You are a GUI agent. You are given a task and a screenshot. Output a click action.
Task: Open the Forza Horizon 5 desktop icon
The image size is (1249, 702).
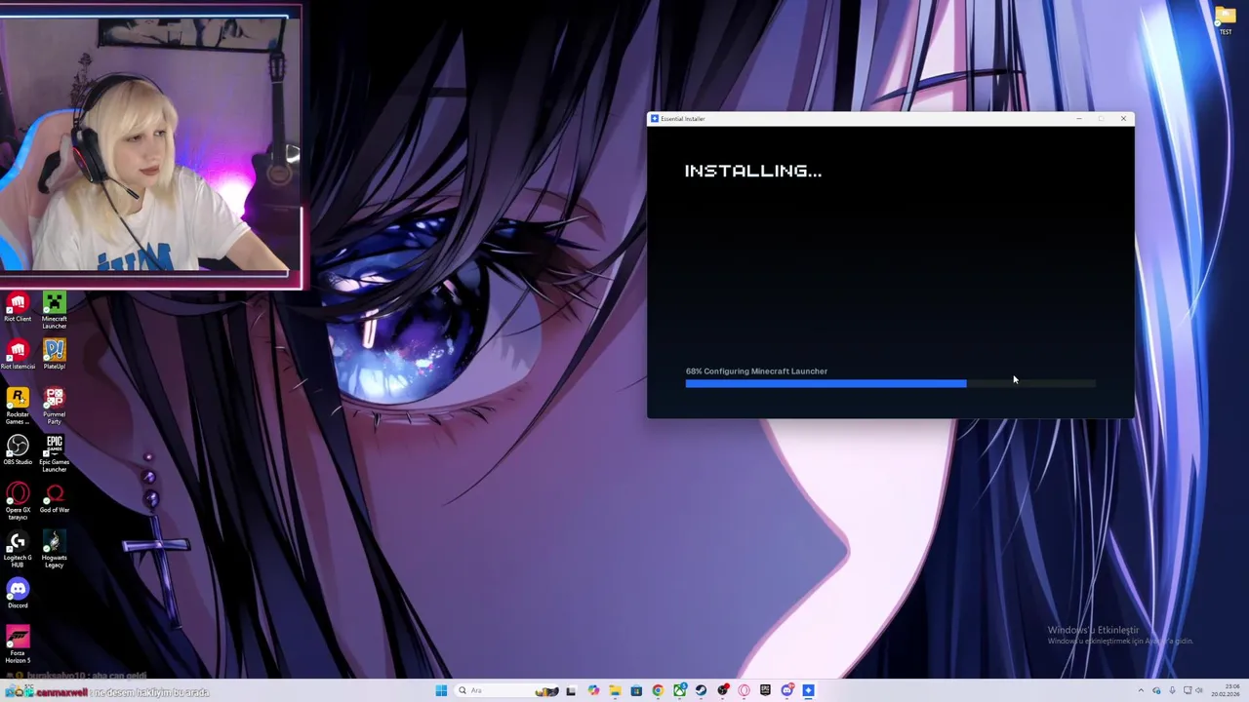click(x=18, y=644)
